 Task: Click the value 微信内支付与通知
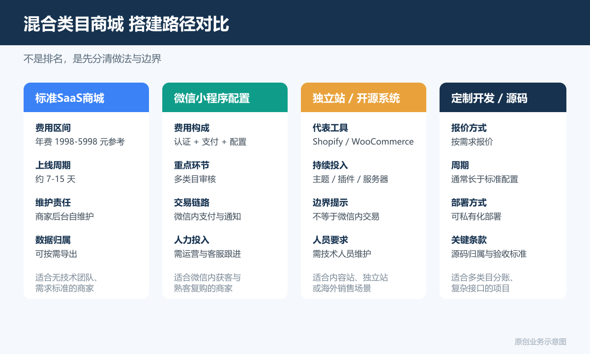point(207,216)
